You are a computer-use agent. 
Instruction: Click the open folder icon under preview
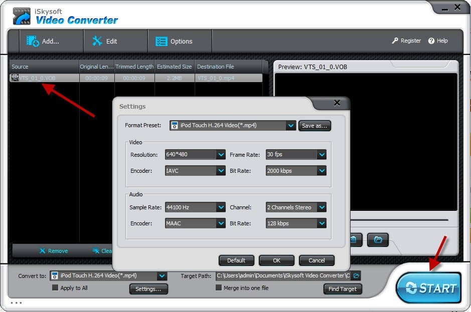click(x=378, y=240)
